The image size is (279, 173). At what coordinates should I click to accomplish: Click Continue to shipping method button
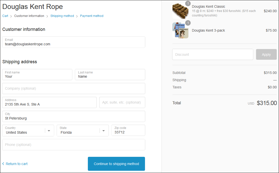pyautogui.click(x=116, y=164)
